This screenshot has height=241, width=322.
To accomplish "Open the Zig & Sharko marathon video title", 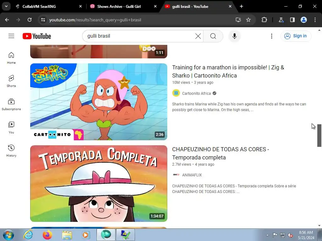I will tap(228, 71).
